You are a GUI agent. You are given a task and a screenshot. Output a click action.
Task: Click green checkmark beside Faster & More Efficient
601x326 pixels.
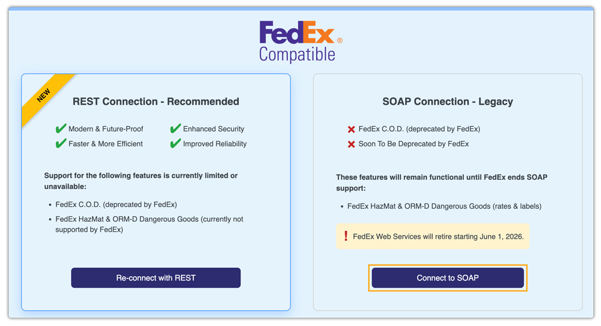[61, 144]
